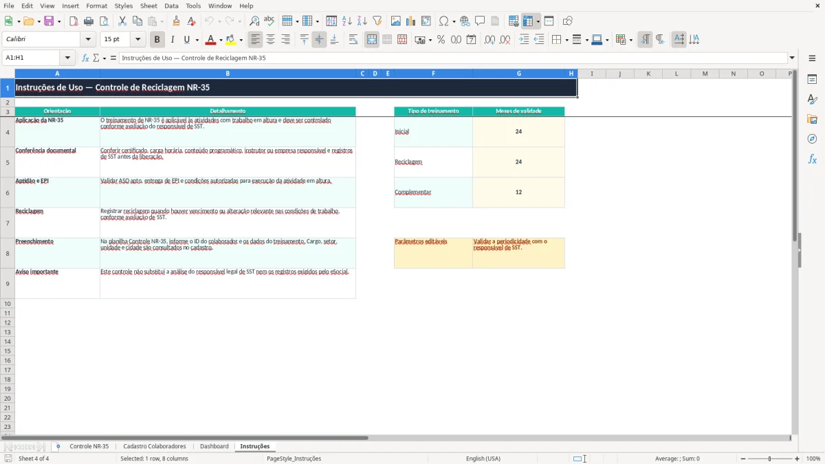Click the zoom slider handle

tap(769, 459)
